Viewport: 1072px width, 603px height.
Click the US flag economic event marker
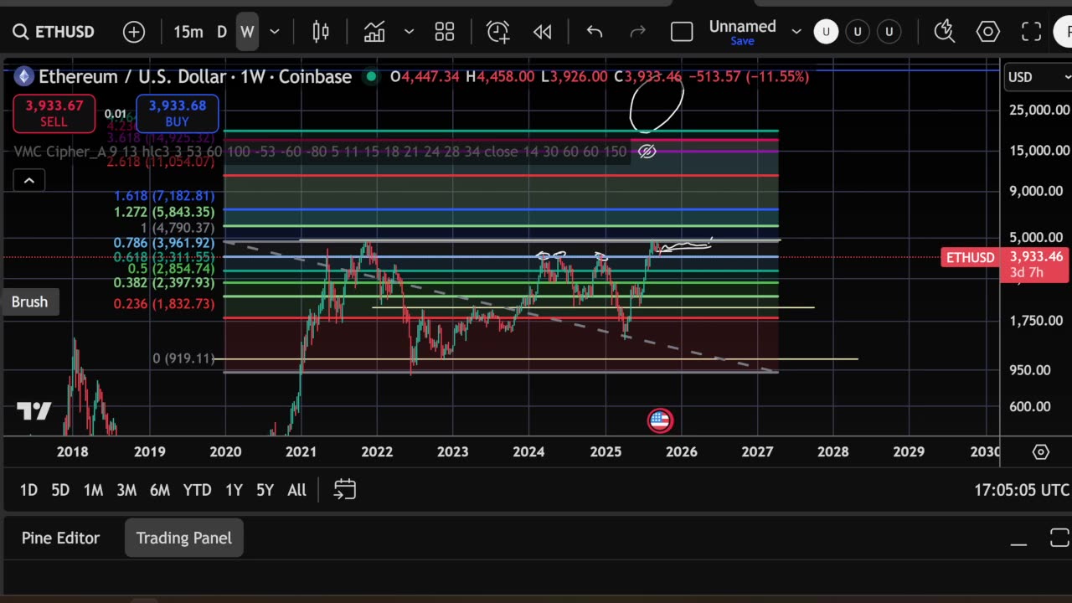click(x=660, y=420)
